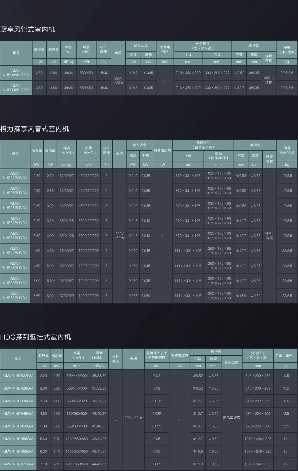Click the 喇叭口连接 cell in the HDG table
This screenshot has height=471, width=298.
(232, 417)
